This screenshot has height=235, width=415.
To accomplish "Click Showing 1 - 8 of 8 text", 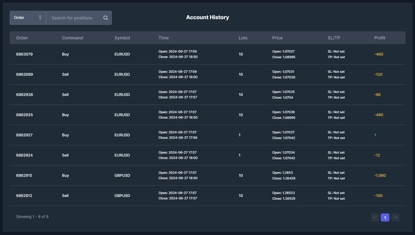I will [32, 217].
